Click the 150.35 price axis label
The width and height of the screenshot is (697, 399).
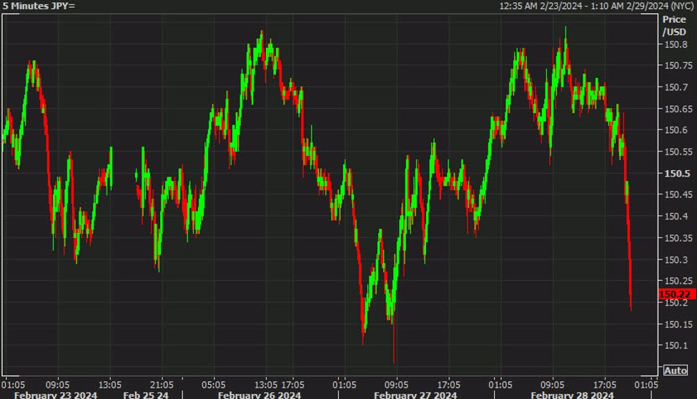click(x=678, y=238)
